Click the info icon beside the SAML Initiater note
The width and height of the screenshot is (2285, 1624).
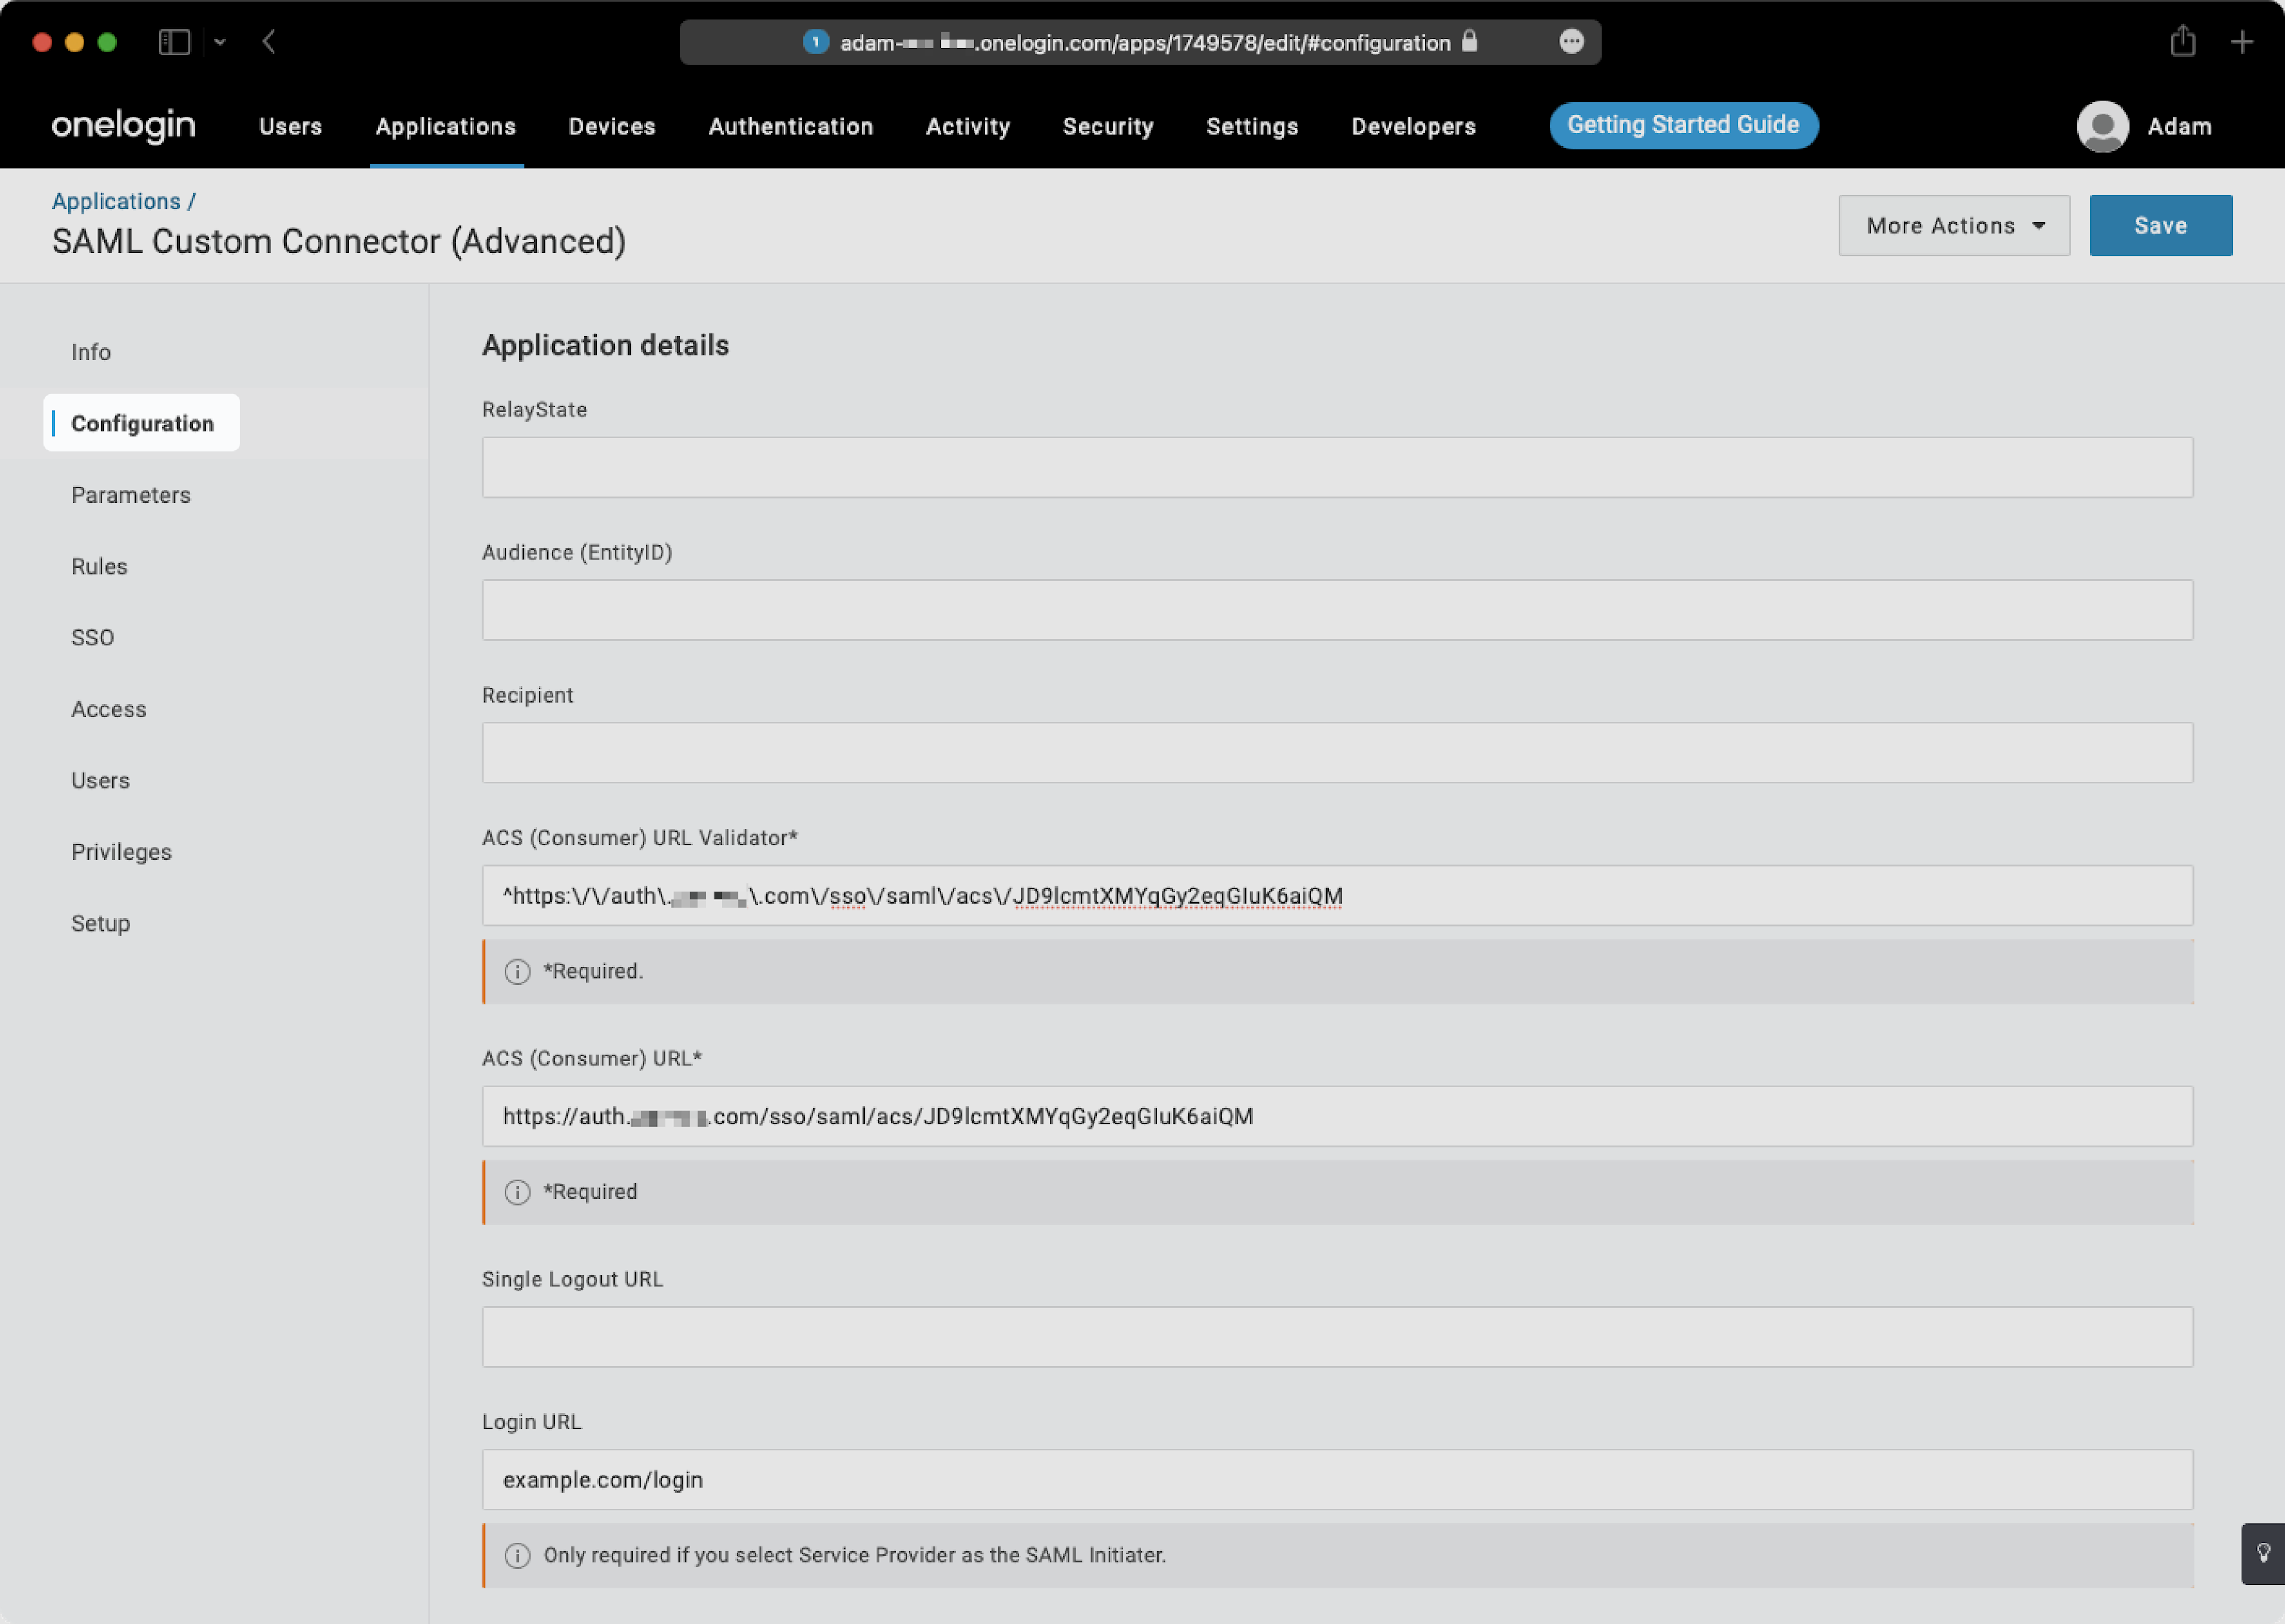click(x=517, y=1555)
